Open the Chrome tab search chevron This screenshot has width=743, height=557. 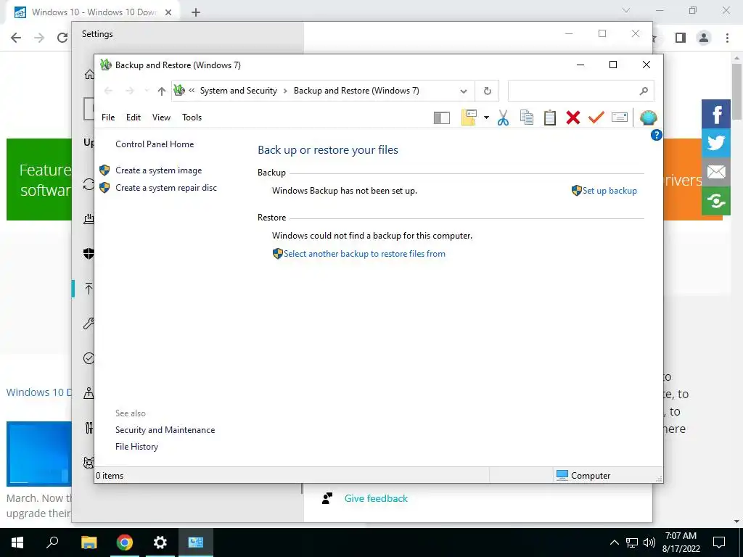pyautogui.click(x=626, y=10)
